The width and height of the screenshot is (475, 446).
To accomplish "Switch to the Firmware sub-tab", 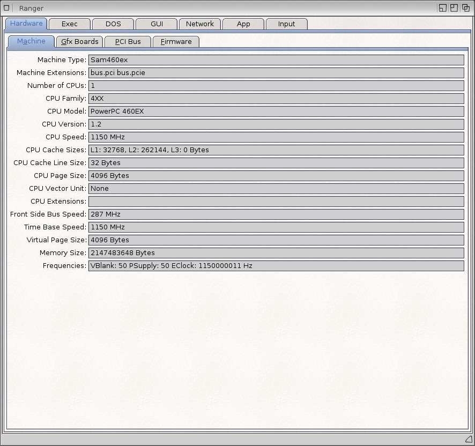I will (176, 42).
